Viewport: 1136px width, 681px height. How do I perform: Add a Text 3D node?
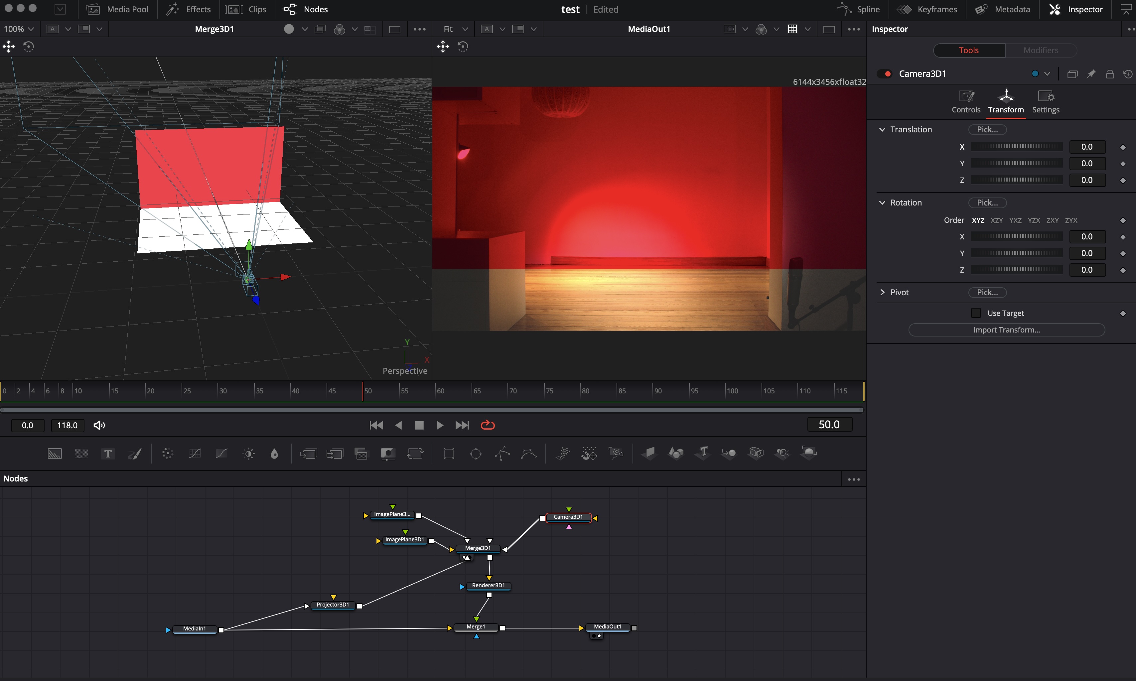click(702, 454)
